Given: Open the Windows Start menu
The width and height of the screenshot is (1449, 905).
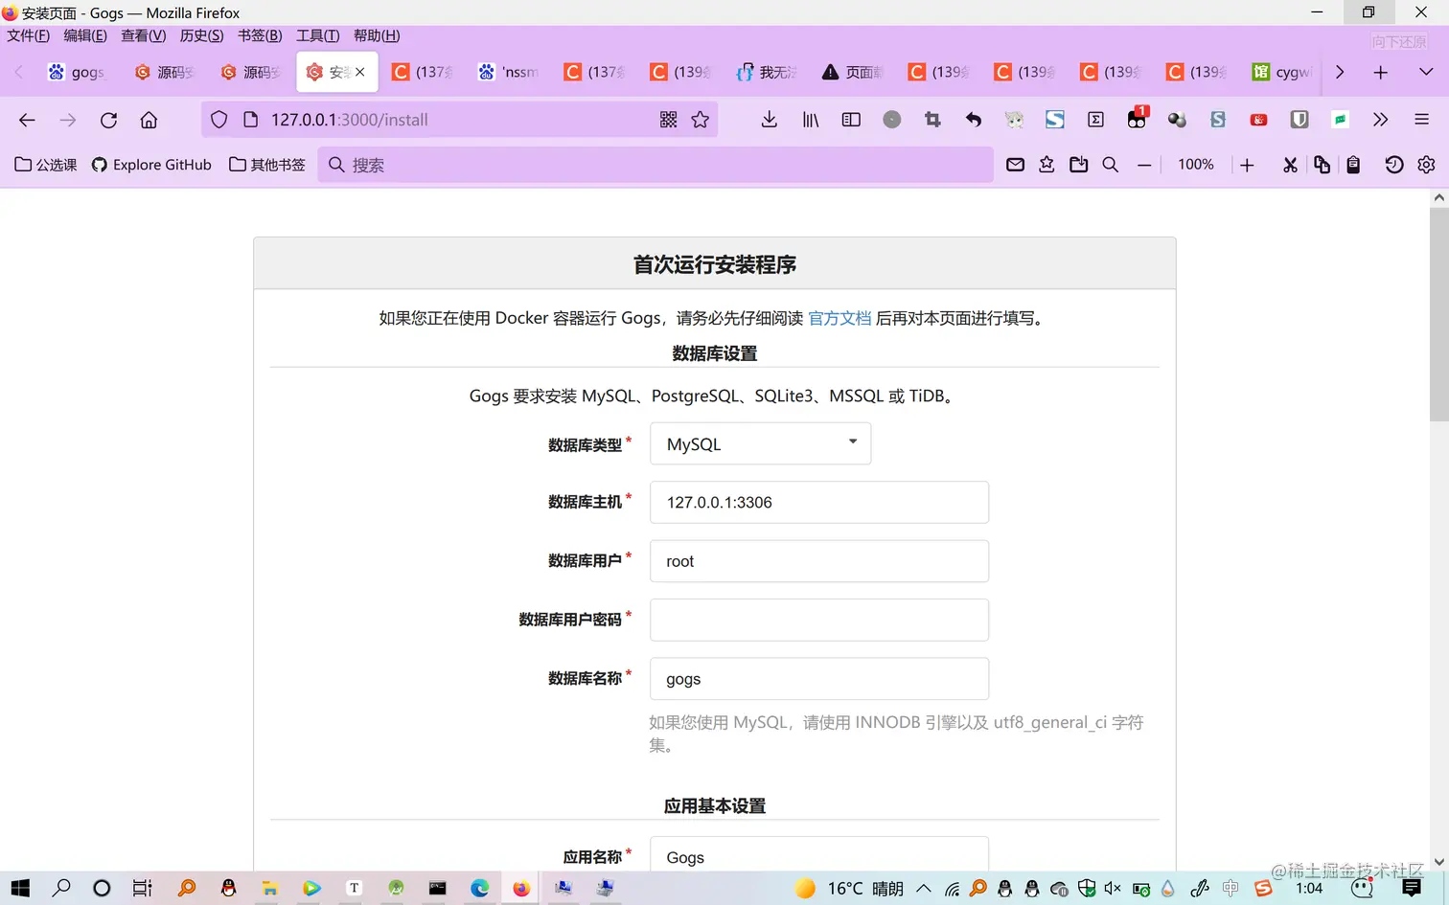Looking at the screenshot, I should click(x=20, y=888).
